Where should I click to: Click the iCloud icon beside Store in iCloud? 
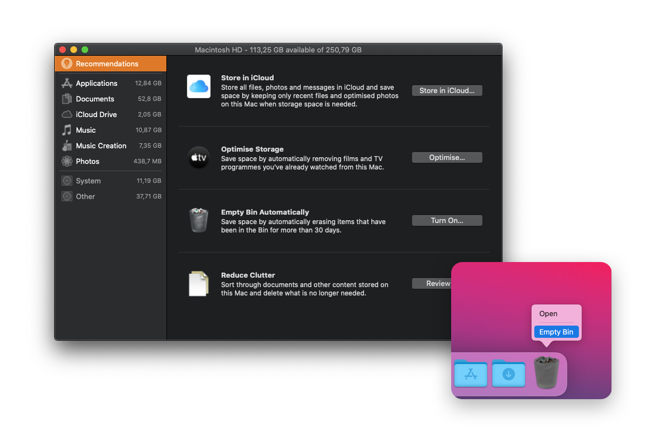[199, 86]
